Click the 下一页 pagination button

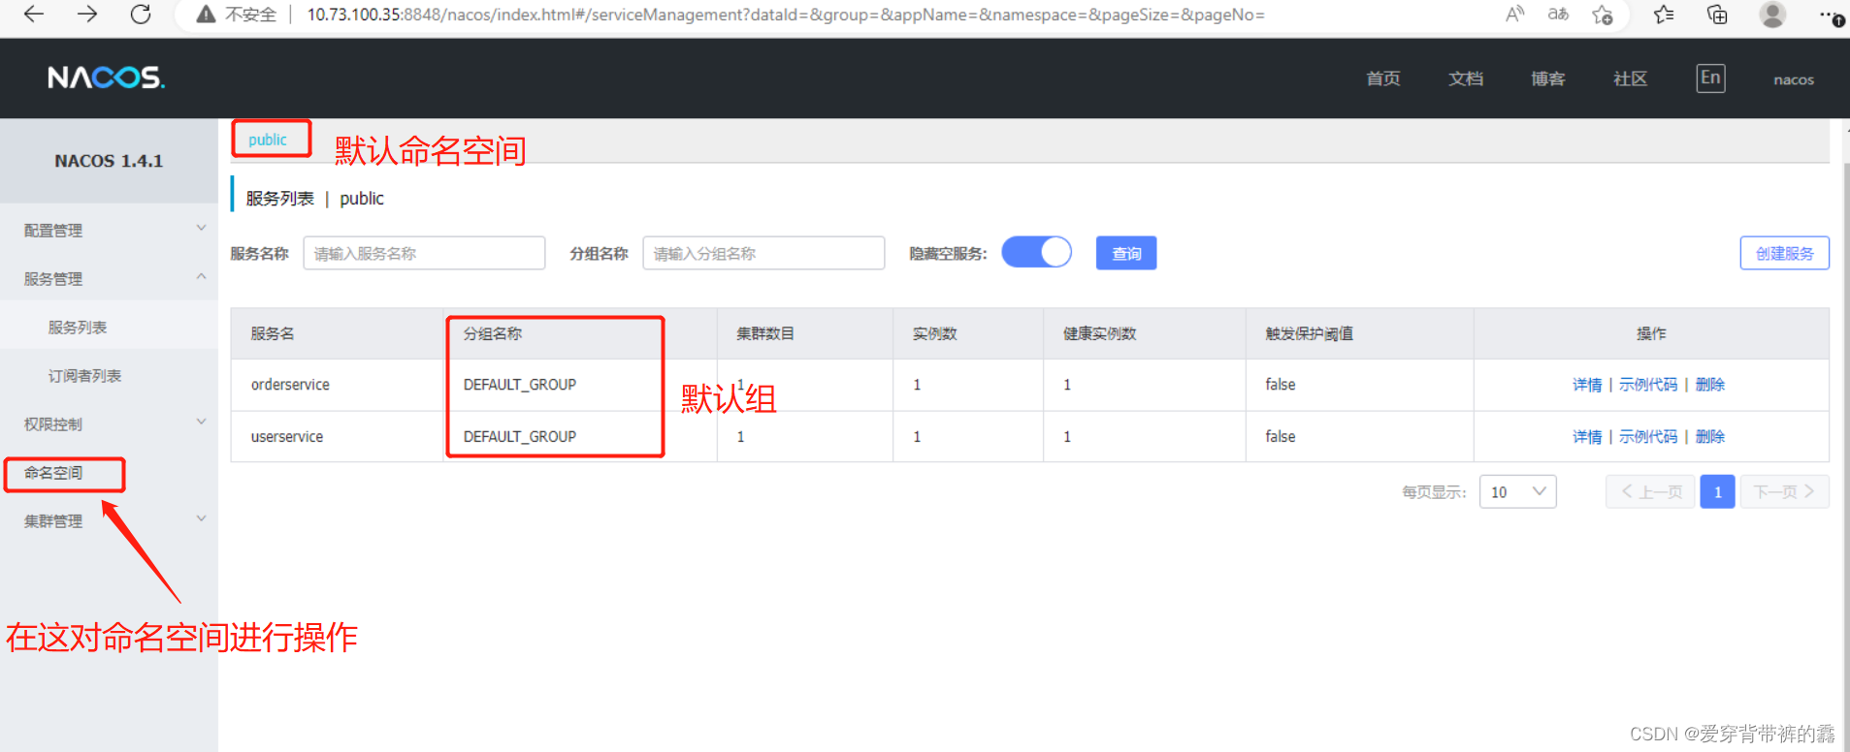tap(1785, 491)
